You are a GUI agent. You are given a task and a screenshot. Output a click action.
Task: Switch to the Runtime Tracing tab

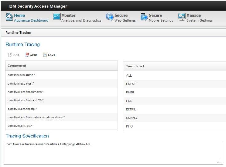18,32
